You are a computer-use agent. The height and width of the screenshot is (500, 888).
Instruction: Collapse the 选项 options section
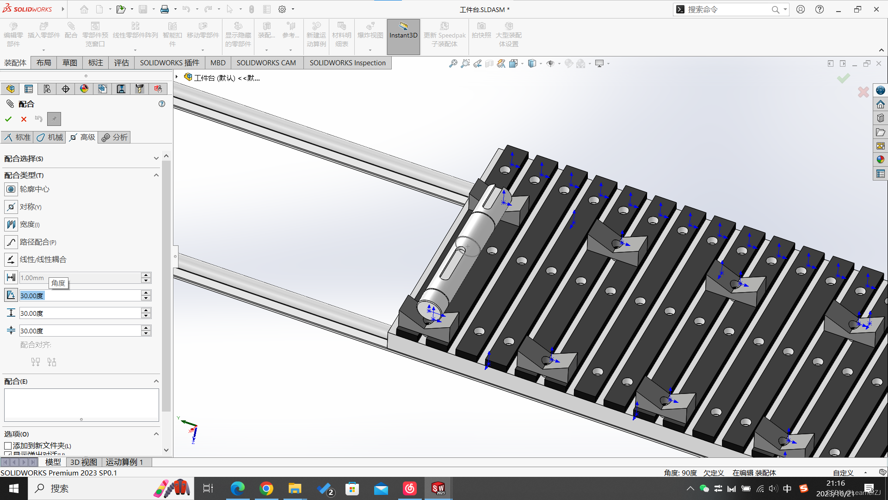(156, 434)
